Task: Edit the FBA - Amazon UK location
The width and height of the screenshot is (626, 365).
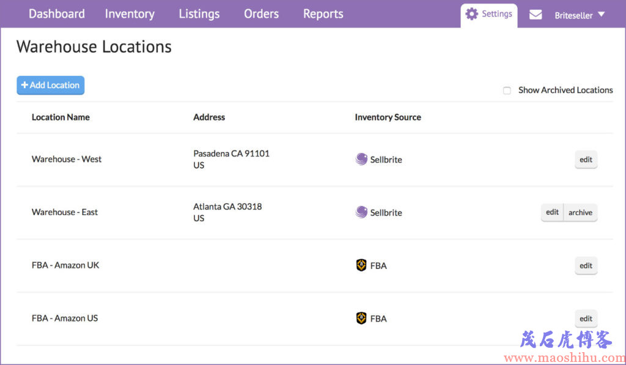Action: click(586, 265)
